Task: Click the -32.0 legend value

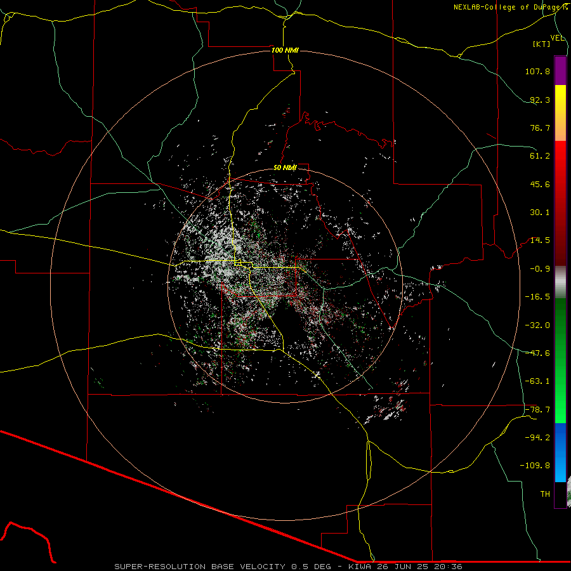Action: 537,325
